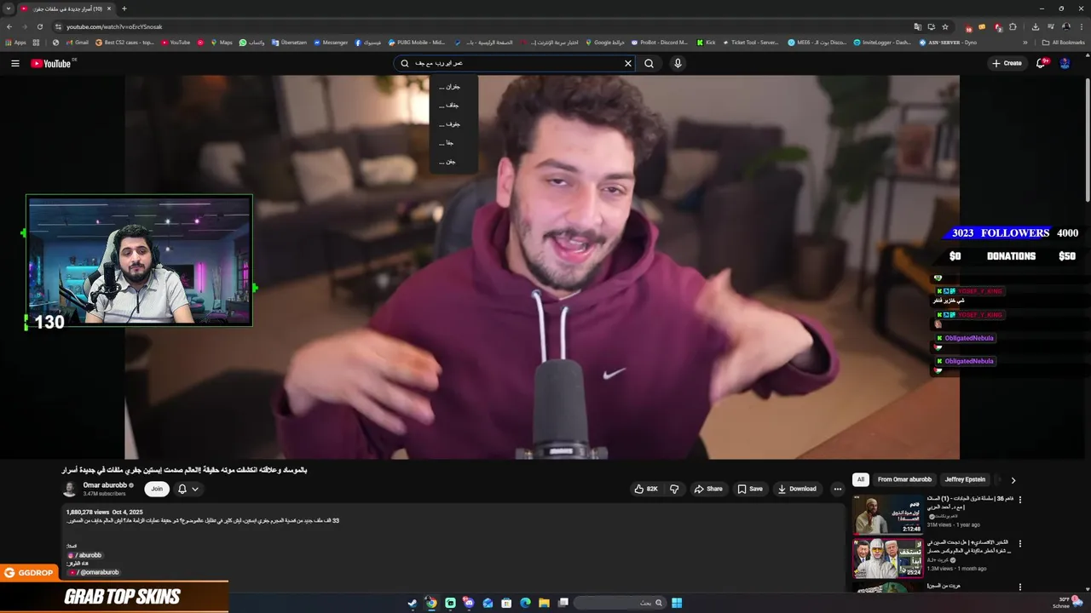Save the video to a playlist
This screenshot has width=1091, height=613.
point(750,489)
